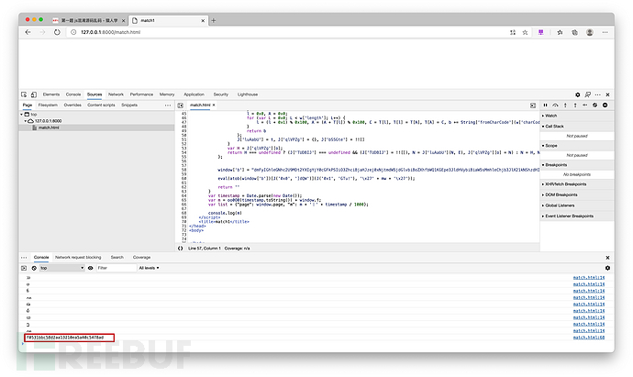Toggle the device toolbar icon
The height and width of the screenshot is (377, 633).
coord(33,94)
